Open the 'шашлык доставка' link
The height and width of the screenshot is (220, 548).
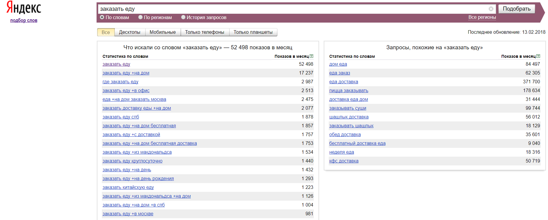pos(349,117)
